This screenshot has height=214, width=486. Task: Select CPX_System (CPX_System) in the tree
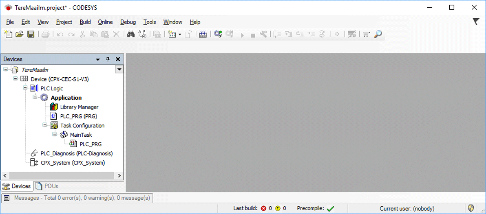[73, 163]
